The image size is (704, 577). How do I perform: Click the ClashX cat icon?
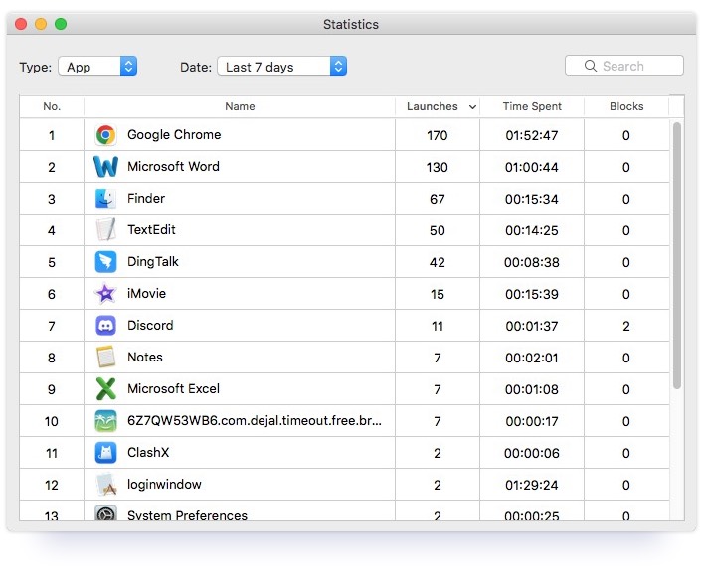pyautogui.click(x=106, y=453)
